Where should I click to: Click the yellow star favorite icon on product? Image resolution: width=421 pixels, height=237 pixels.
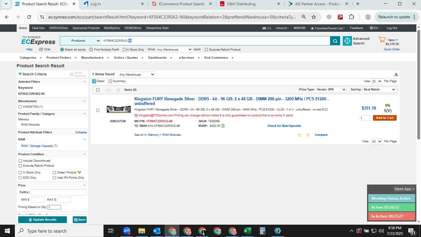[x=299, y=135]
